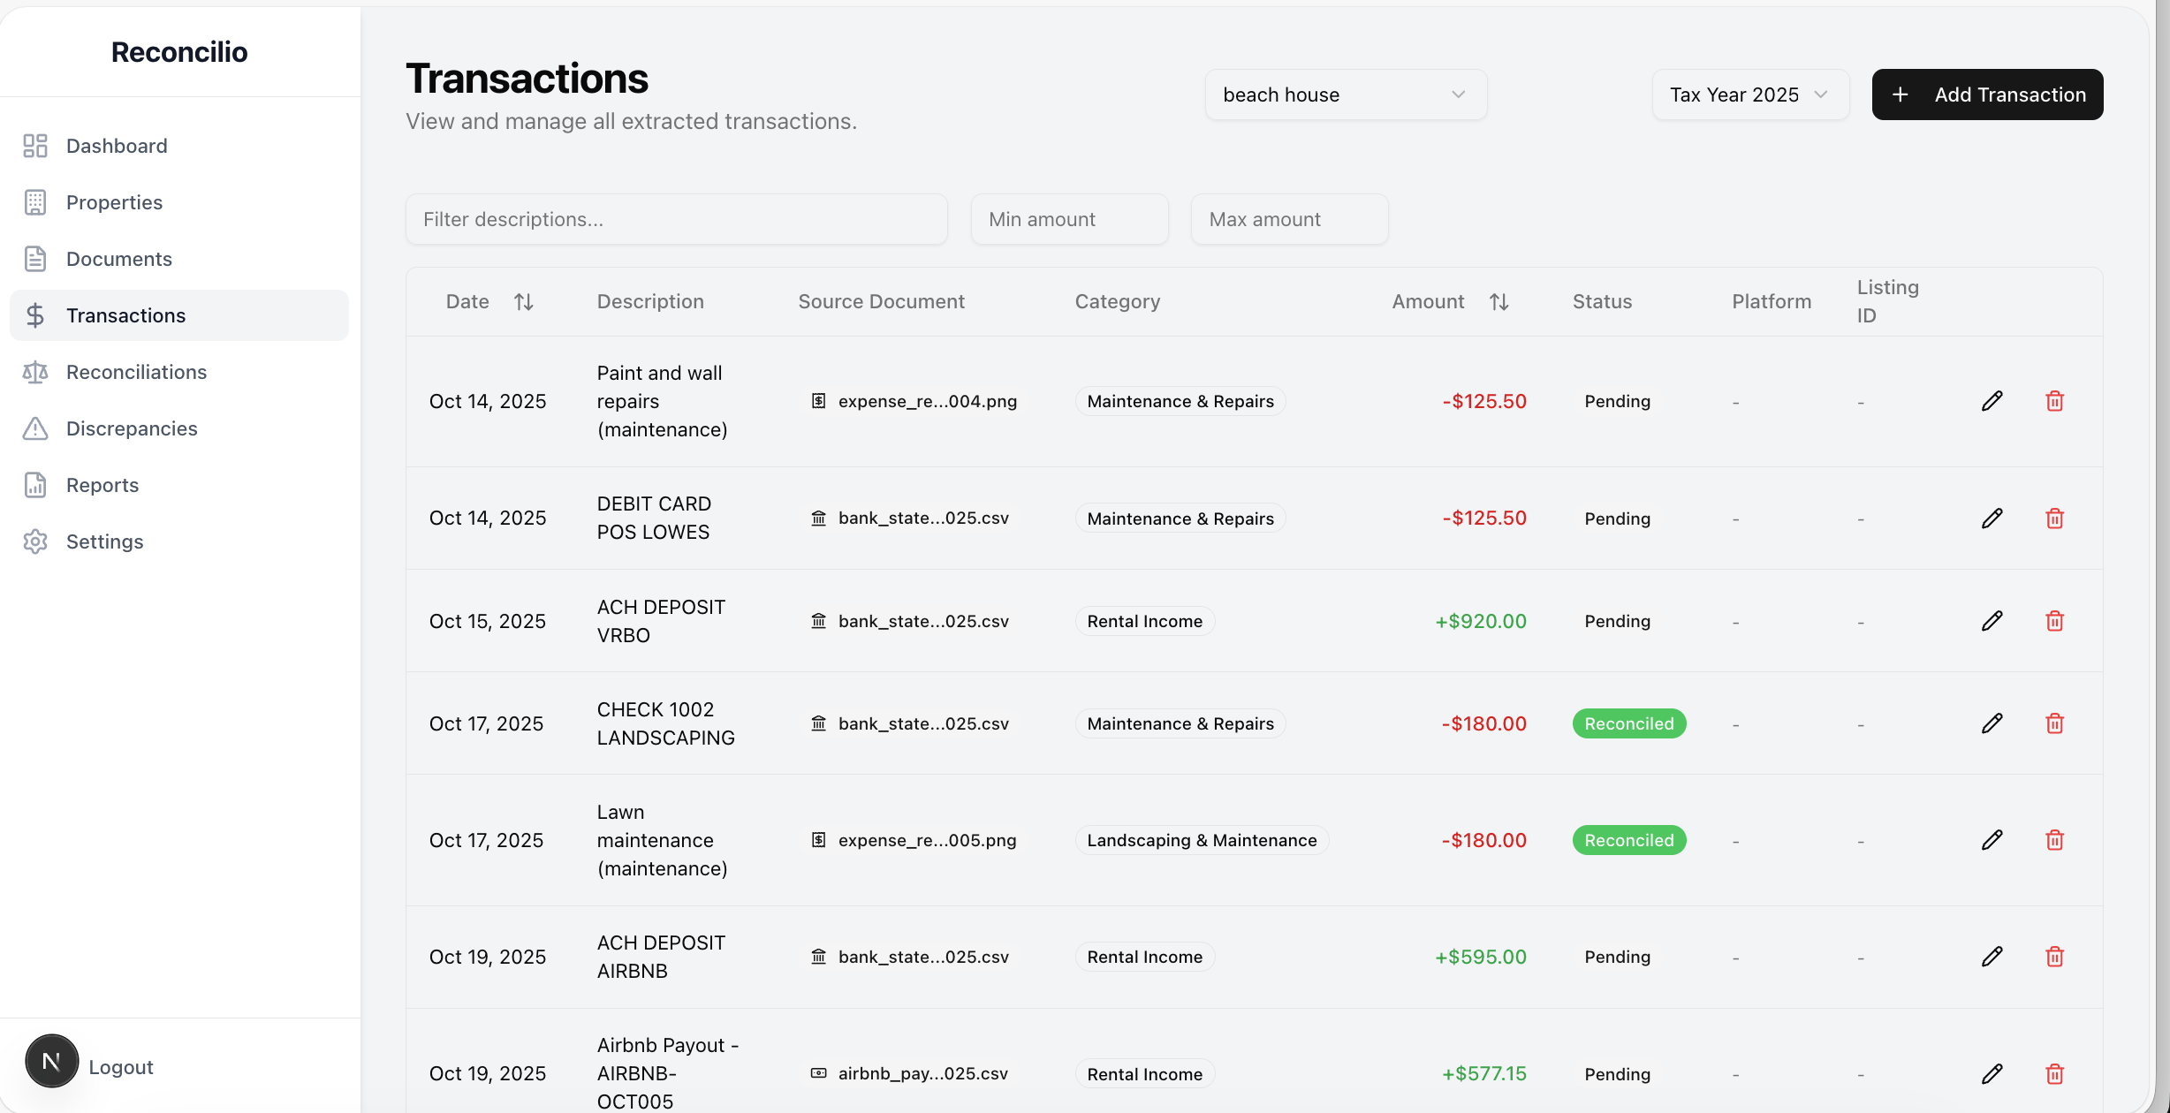Open the beach house property dropdown

tap(1346, 95)
